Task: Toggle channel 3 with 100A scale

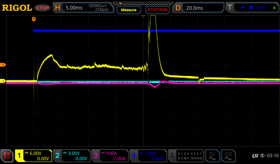Action: [x=110, y=156]
